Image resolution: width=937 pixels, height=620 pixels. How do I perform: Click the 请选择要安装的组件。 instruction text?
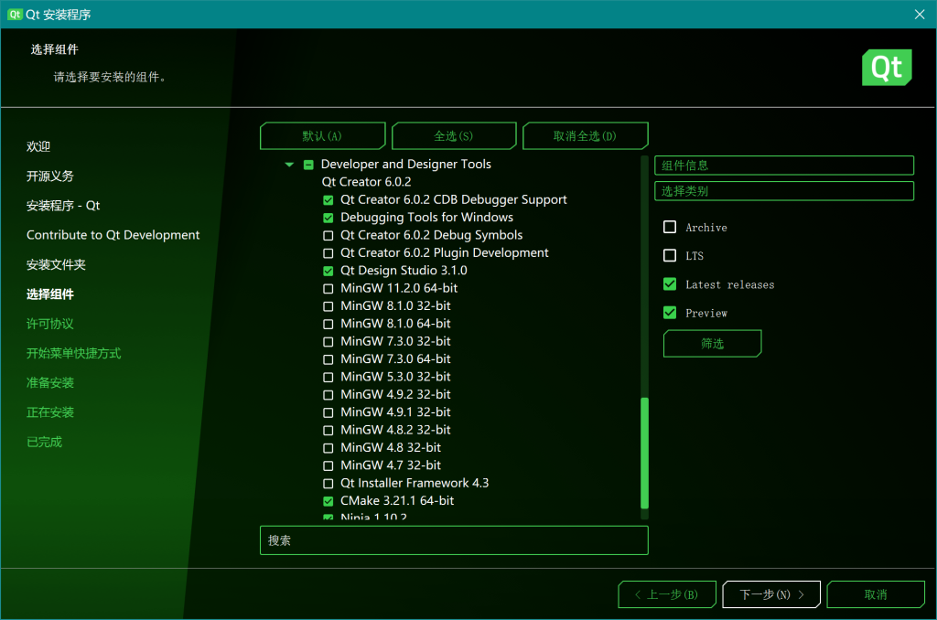(x=110, y=77)
